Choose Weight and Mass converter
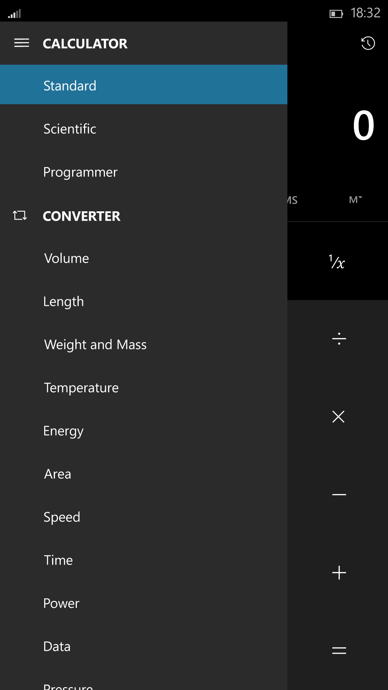The width and height of the screenshot is (388, 690). pyautogui.click(x=144, y=345)
